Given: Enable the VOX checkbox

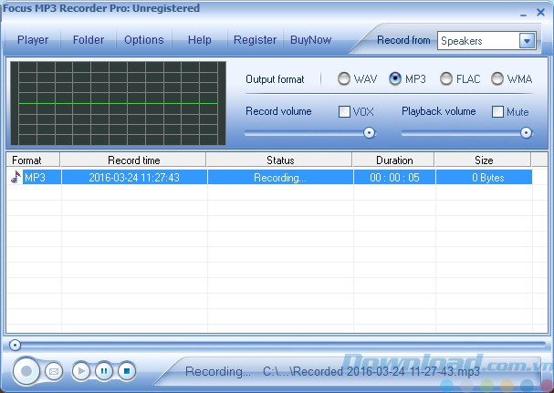Looking at the screenshot, I should coord(344,112).
